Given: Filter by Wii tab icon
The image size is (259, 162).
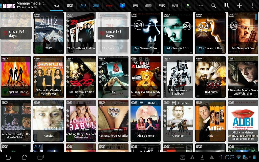Looking at the screenshot, I should pos(175,6).
